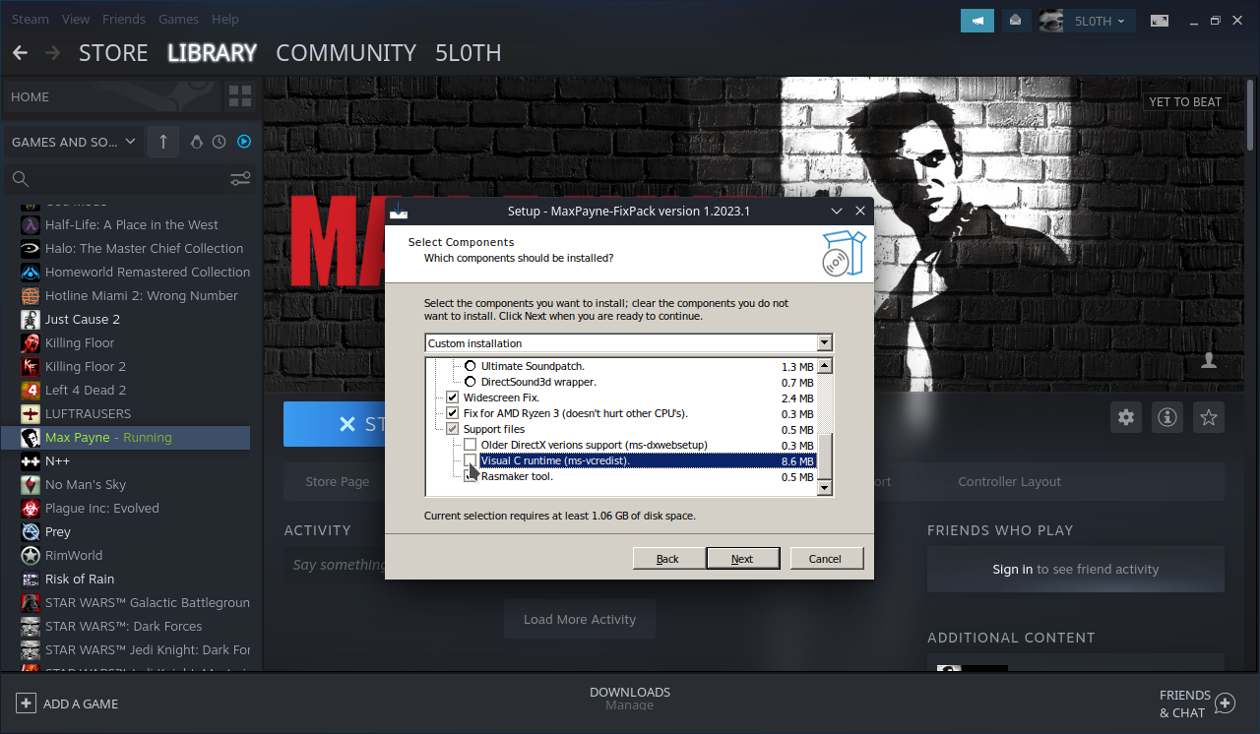Toggle the Support files checkbox
This screenshot has width=1260, height=734.
(453, 429)
